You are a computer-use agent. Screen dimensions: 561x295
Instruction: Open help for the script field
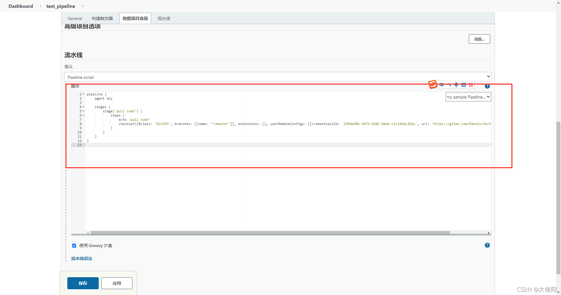click(487, 86)
